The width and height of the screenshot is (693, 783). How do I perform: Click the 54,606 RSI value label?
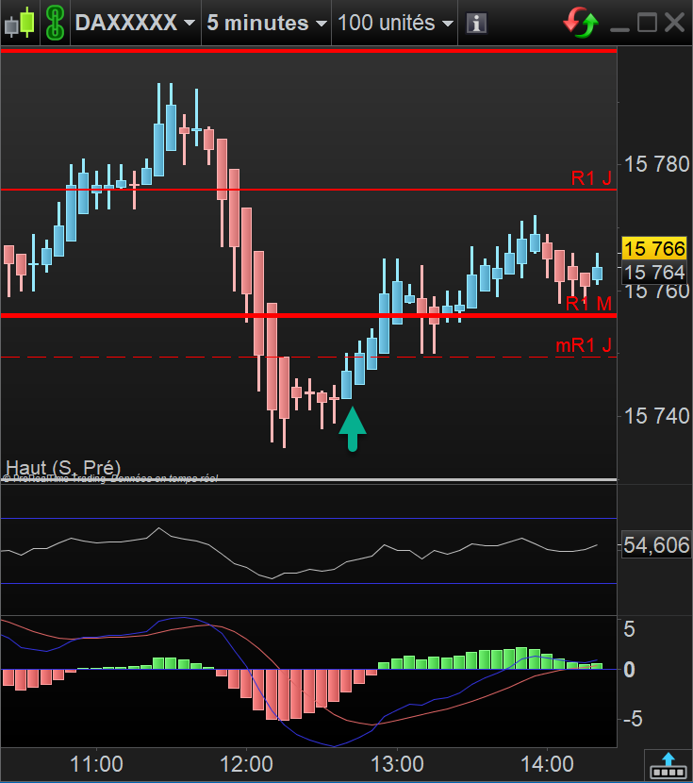pos(656,545)
